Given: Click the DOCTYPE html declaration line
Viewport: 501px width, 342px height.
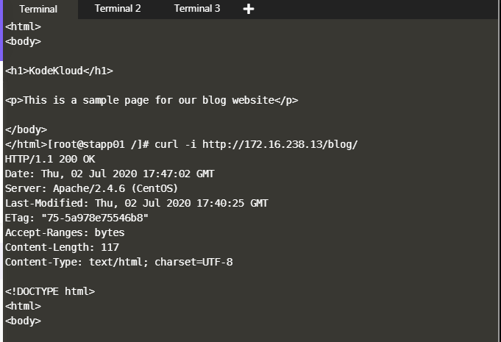Looking at the screenshot, I should coord(50,291).
